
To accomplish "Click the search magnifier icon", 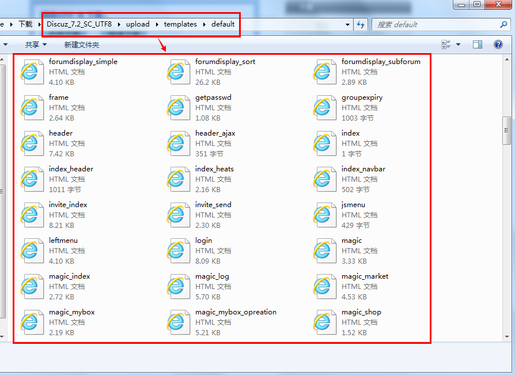I will pyautogui.click(x=503, y=24).
